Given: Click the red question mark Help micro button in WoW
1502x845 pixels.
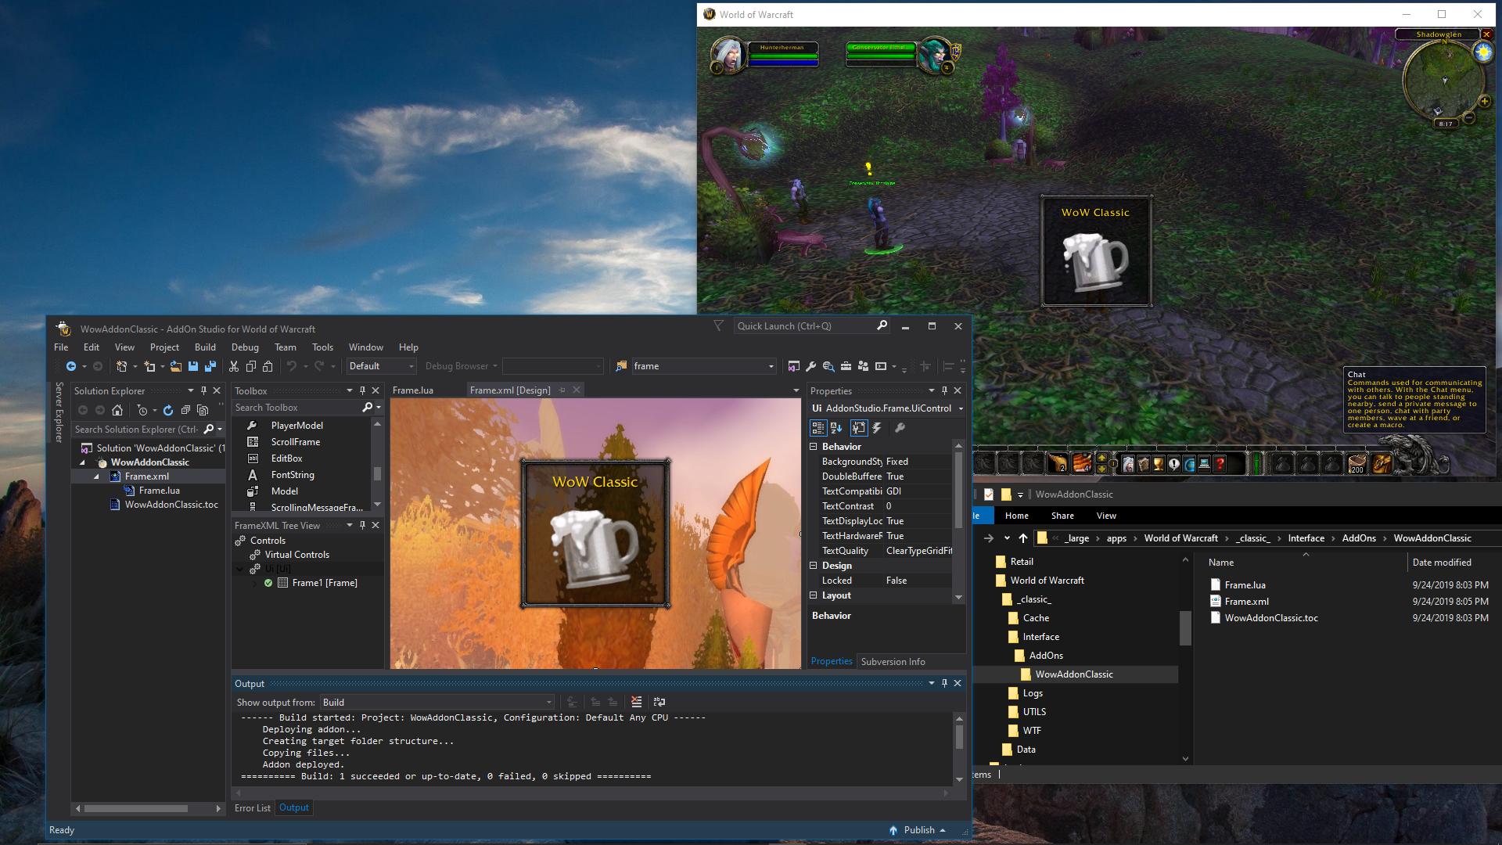Looking at the screenshot, I should [x=1220, y=464].
